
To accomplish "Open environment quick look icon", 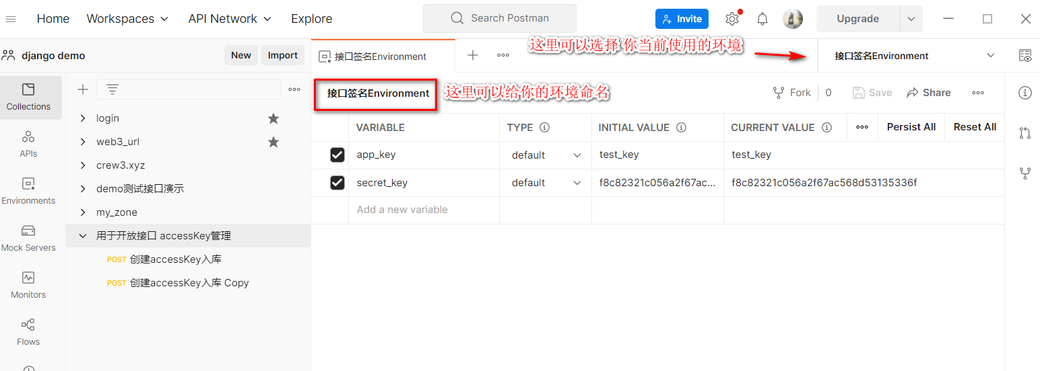I will (x=1025, y=56).
